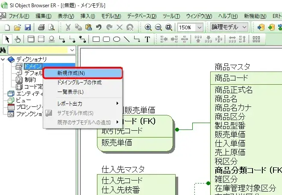The height and width of the screenshot is (195, 282).
Task: Select the 制約 tree item
Action: point(30,80)
